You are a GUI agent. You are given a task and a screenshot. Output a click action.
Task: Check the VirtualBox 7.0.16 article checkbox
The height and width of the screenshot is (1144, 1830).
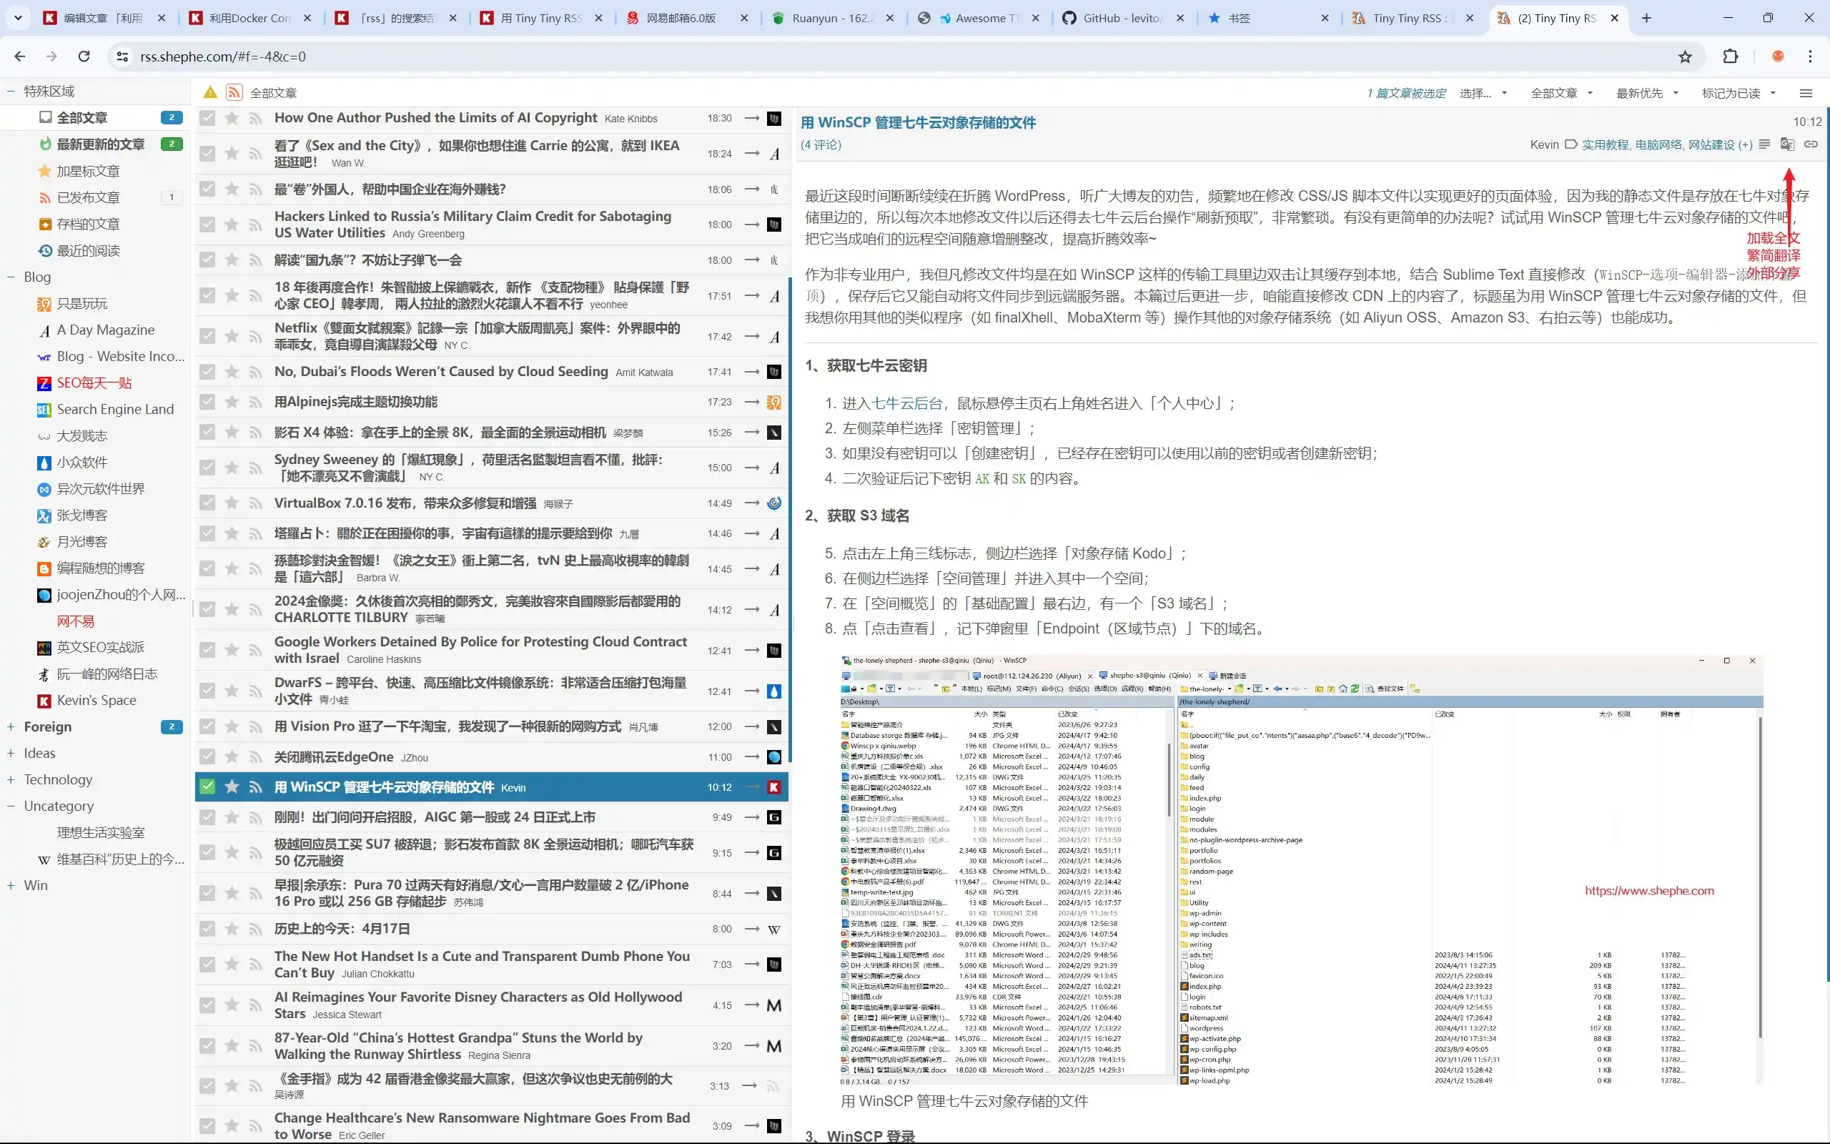(x=207, y=503)
